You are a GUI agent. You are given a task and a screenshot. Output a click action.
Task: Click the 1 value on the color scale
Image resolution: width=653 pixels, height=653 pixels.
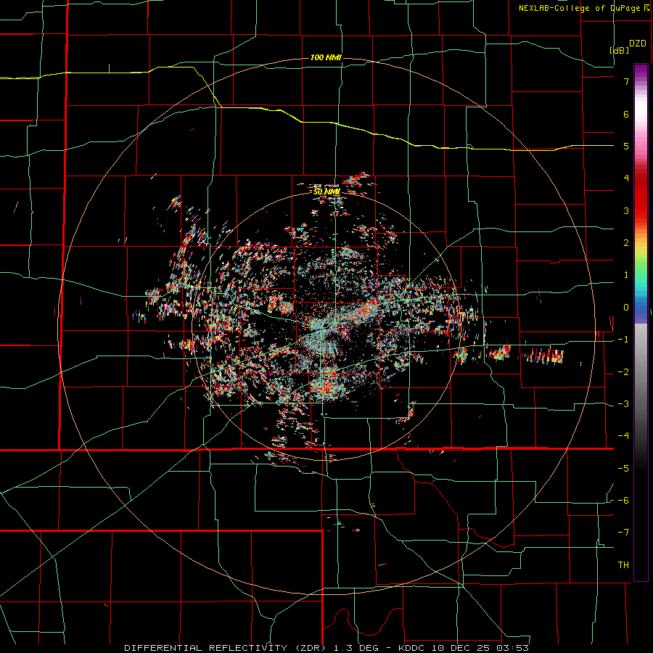click(x=626, y=275)
